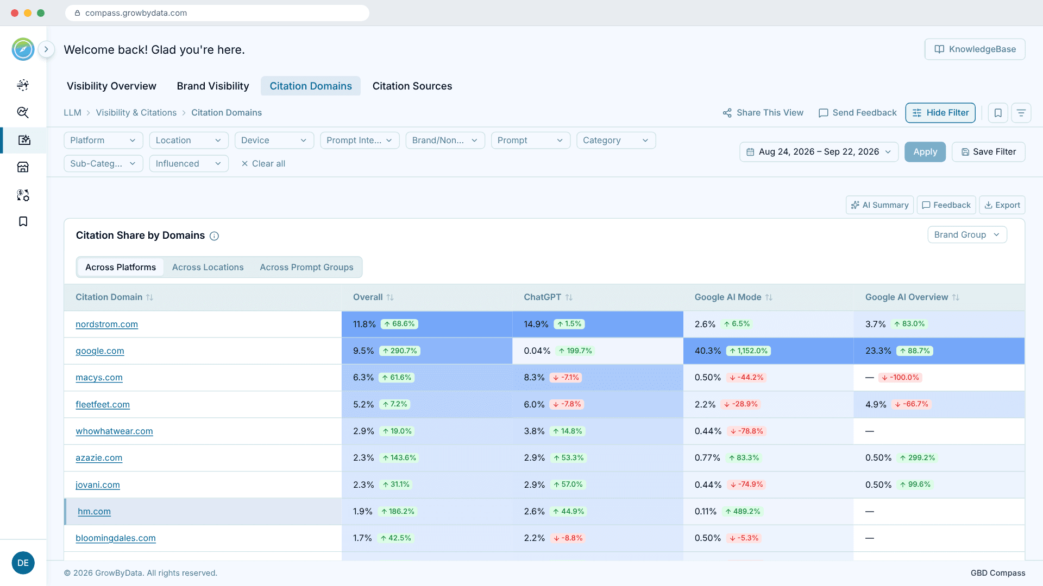Select the Across Locations tab
Image resolution: width=1043 pixels, height=586 pixels.
(x=208, y=267)
